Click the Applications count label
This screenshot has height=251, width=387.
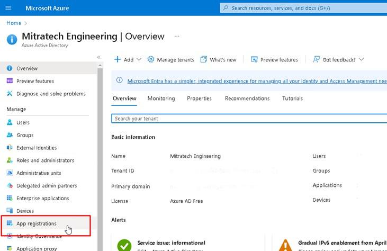(x=327, y=185)
